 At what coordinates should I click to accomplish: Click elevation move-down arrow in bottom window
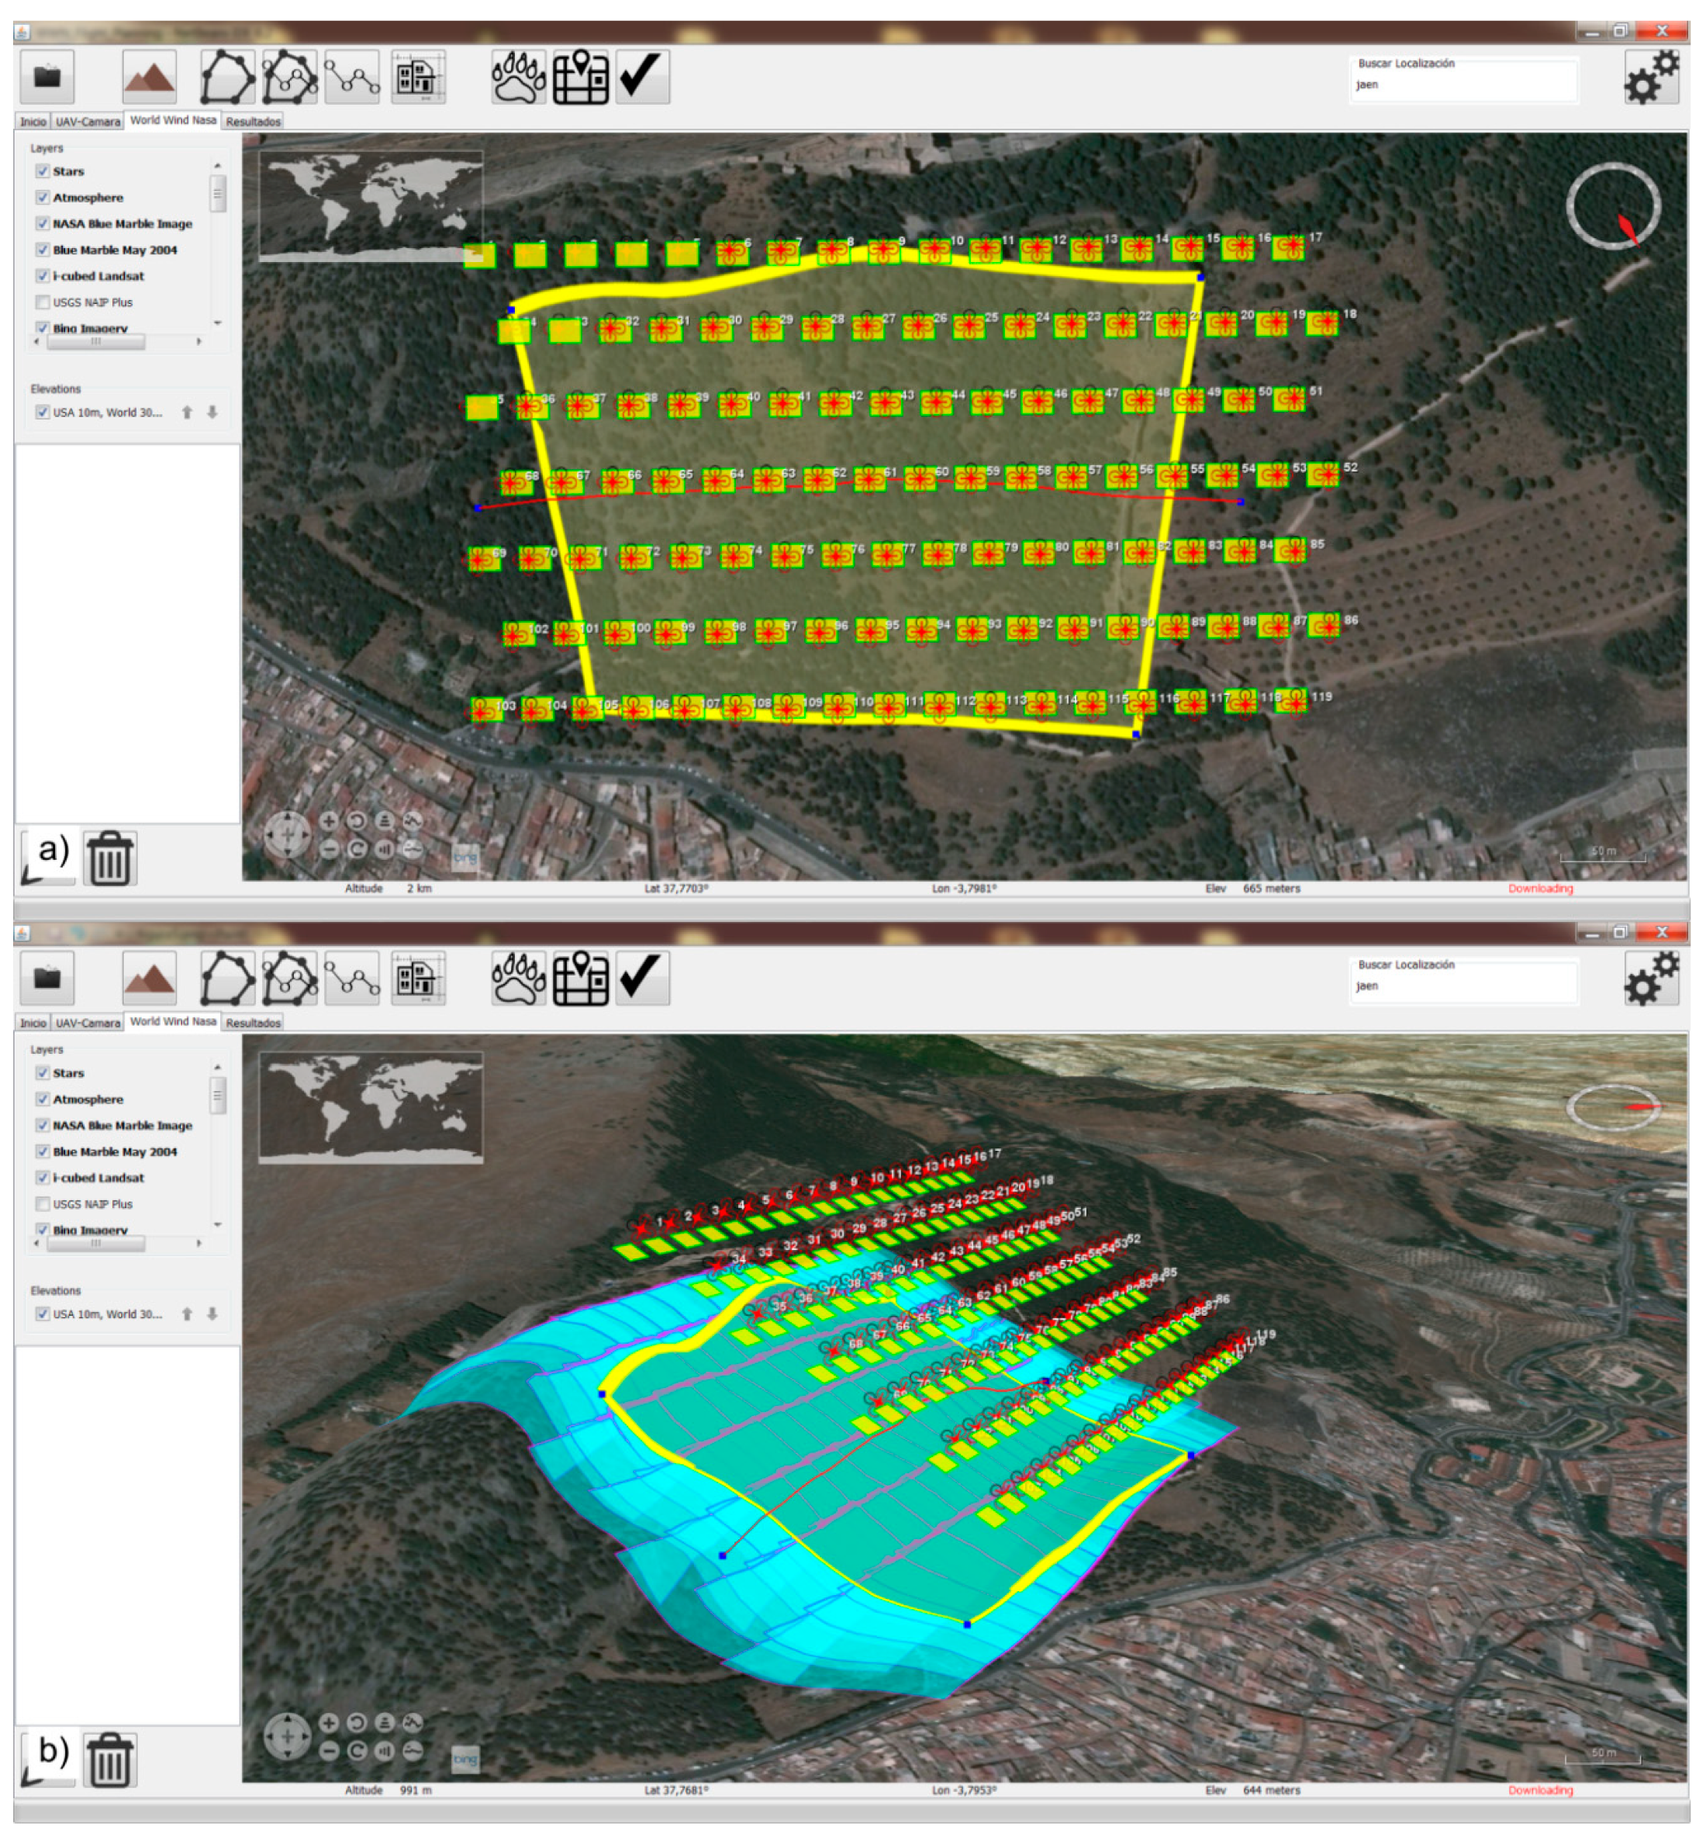click(212, 1314)
